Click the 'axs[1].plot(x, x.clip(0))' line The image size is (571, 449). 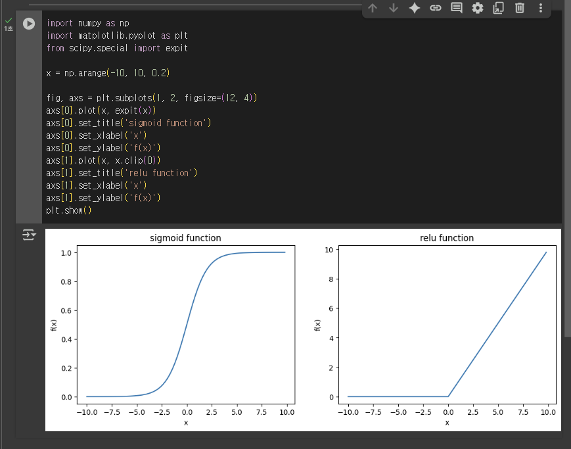tap(103, 160)
